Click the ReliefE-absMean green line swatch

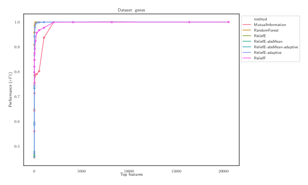coord(247,41)
